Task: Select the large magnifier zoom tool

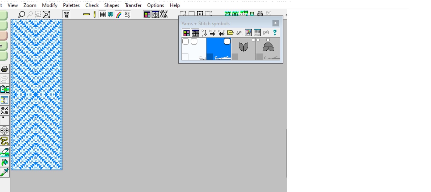Action: point(21,14)
